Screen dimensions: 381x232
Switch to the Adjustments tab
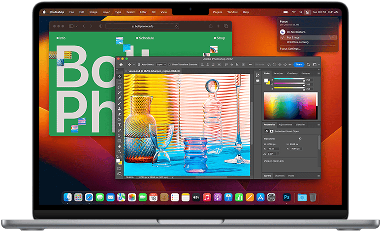(x=286, y=125)
